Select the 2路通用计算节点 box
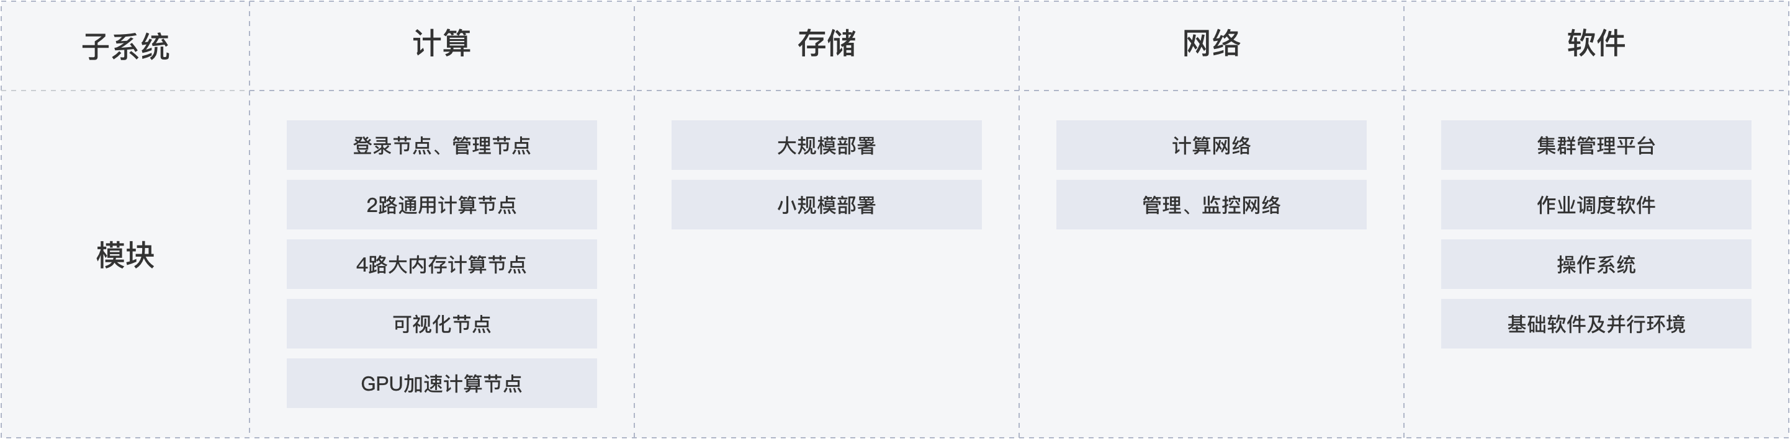This screenshot has width=1790, height=439. click(x=441, y=205)
